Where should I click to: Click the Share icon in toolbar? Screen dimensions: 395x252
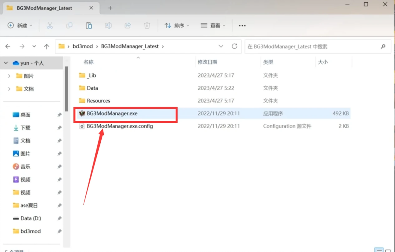coord(128,25)
